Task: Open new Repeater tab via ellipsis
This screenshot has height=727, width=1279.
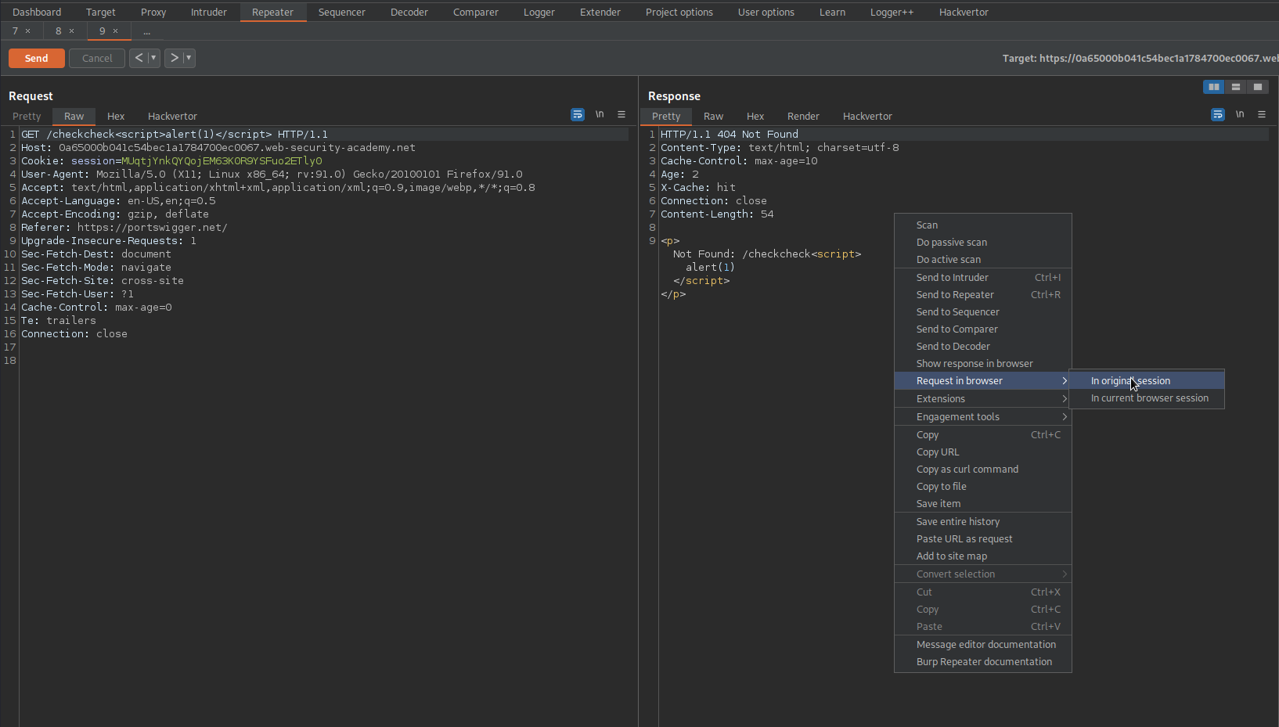Action: (x=146, y=31)
